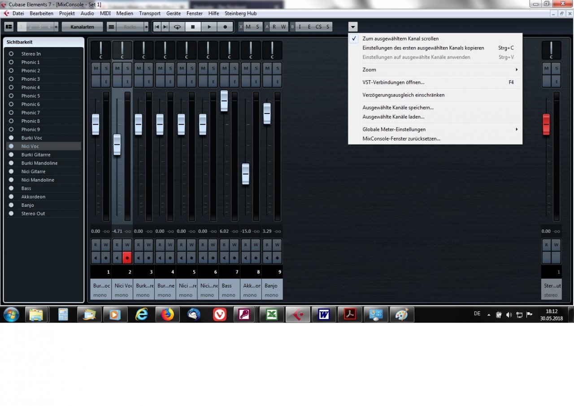Viewport: 574px width, 406px height.
Task: Toggle global automation Read R in toolbar
Action: tap(274, 27)
